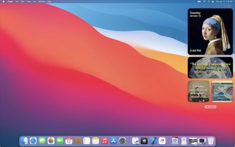Open the monitor screen icon beside Trash
Viewport: 235px width, 147px height.
202,141
